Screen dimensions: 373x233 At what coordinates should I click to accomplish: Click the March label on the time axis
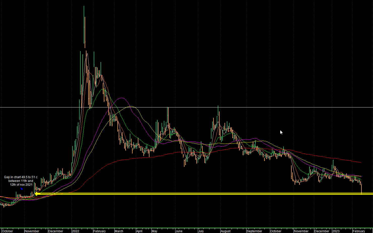pos(119,231)
